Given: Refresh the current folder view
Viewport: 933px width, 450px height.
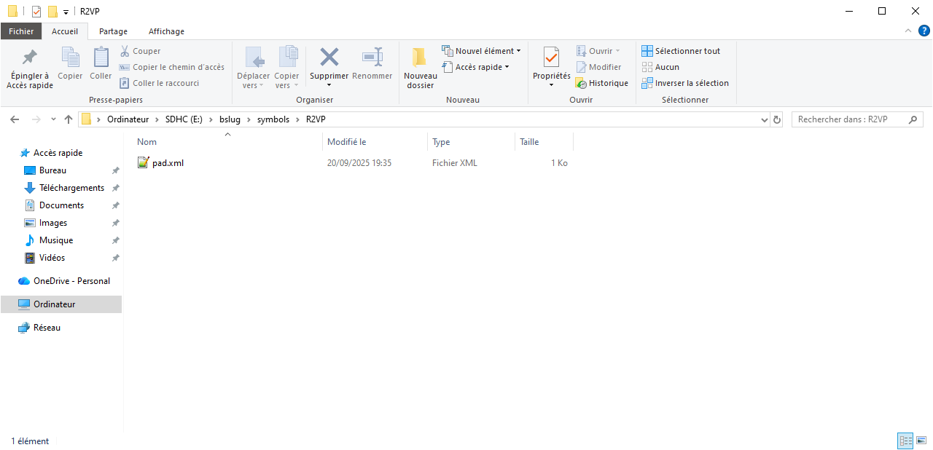Looking at the screenshot, I should 777,119.
